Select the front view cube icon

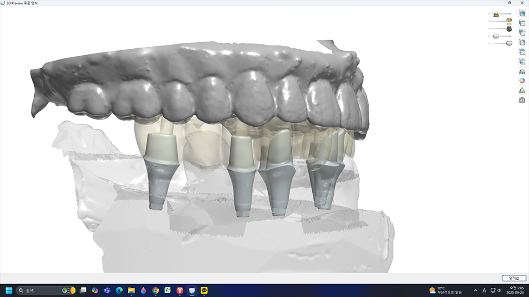[x=522, y=14]
